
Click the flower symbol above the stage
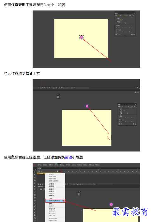point(87,106)
